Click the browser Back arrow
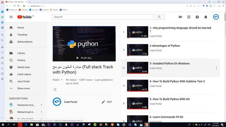The height and width of the screenshot is (127, 226). coord(7,6)
